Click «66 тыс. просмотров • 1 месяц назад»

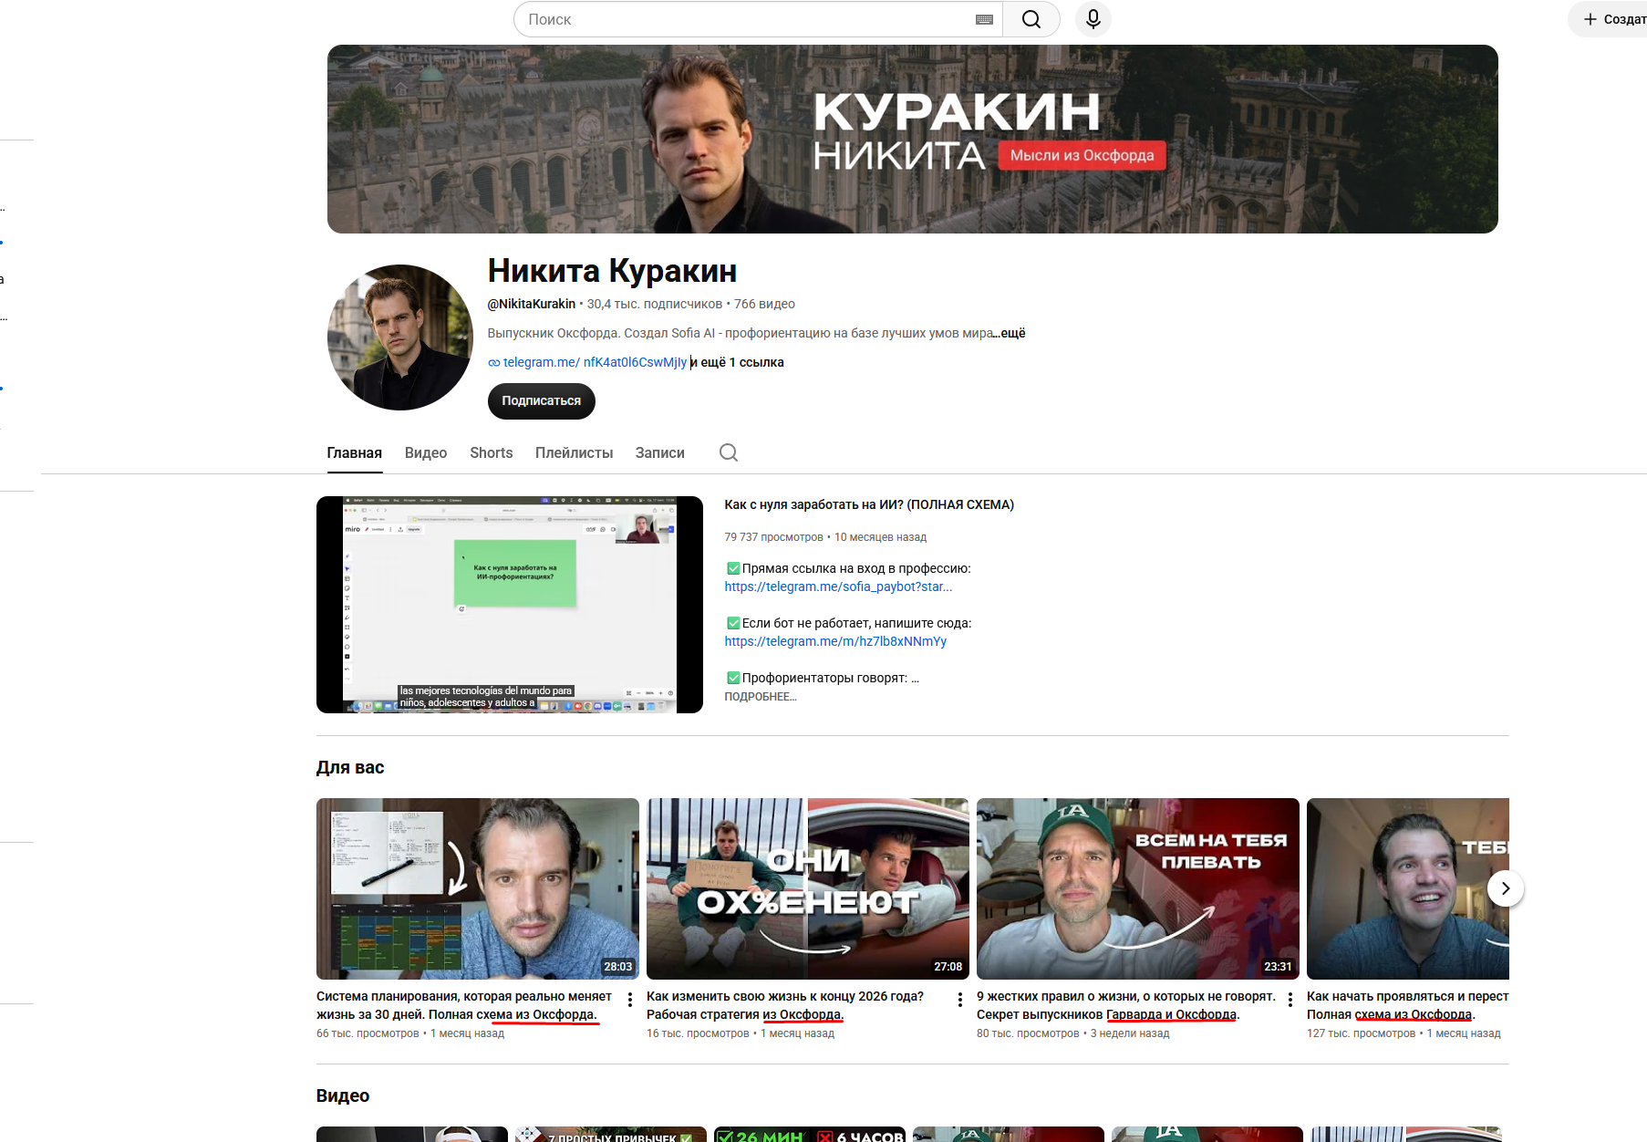tap(410, 1033)
